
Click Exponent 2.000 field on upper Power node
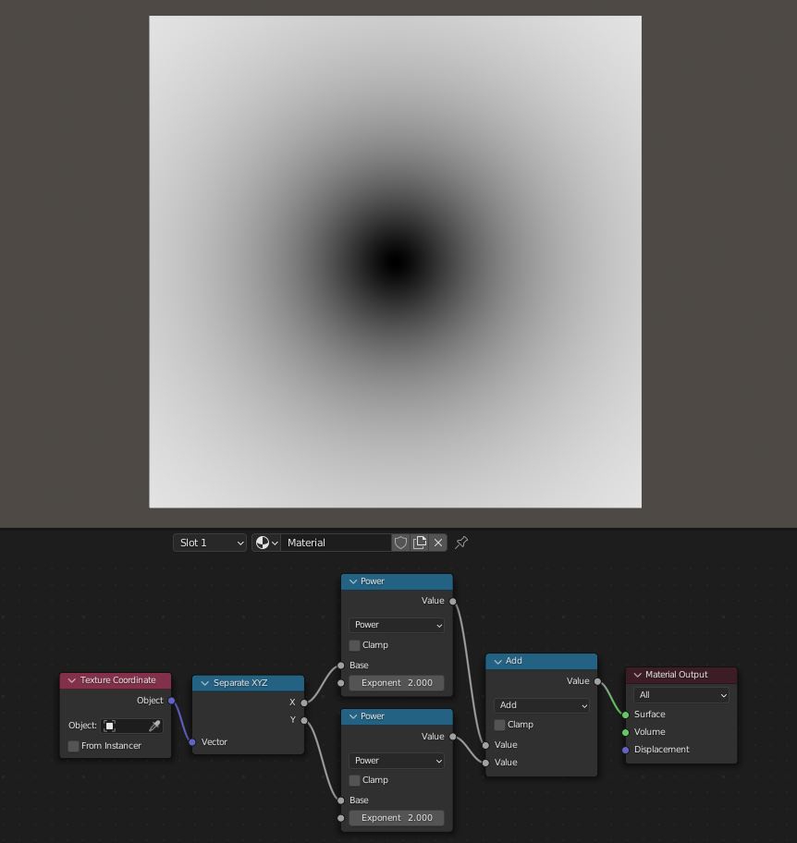point(397,683)
